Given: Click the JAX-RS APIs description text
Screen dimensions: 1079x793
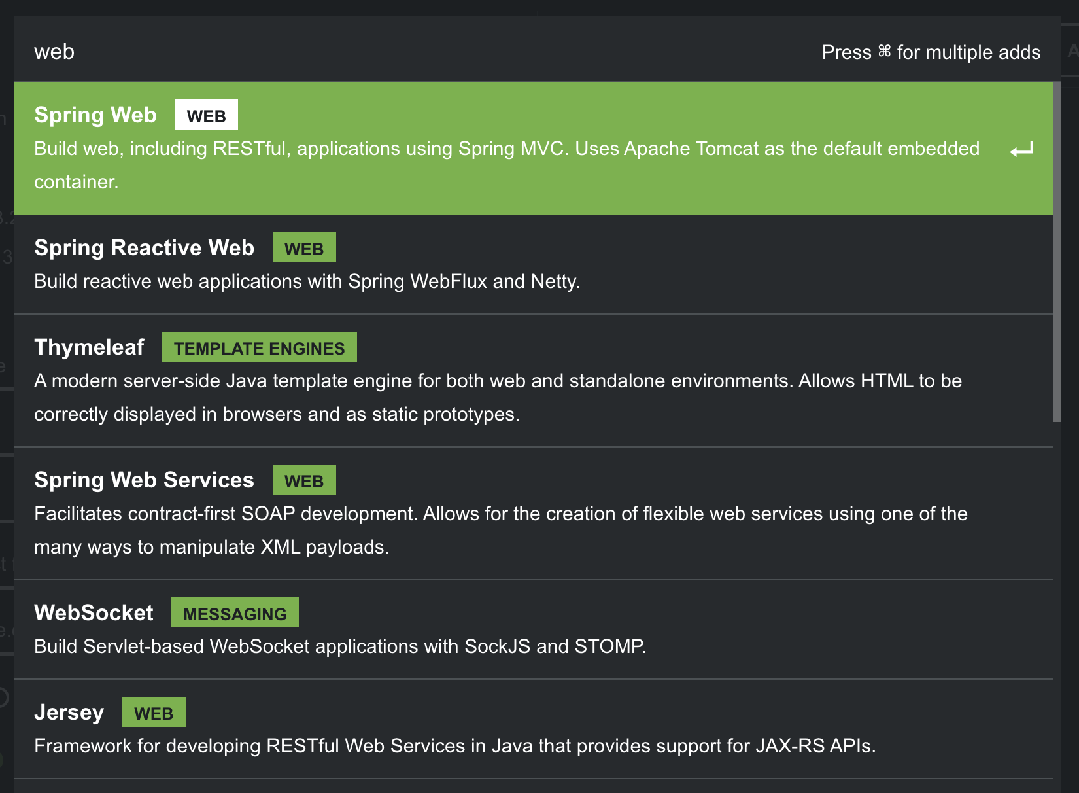Looking at the screenshot, I should point(455,747).
